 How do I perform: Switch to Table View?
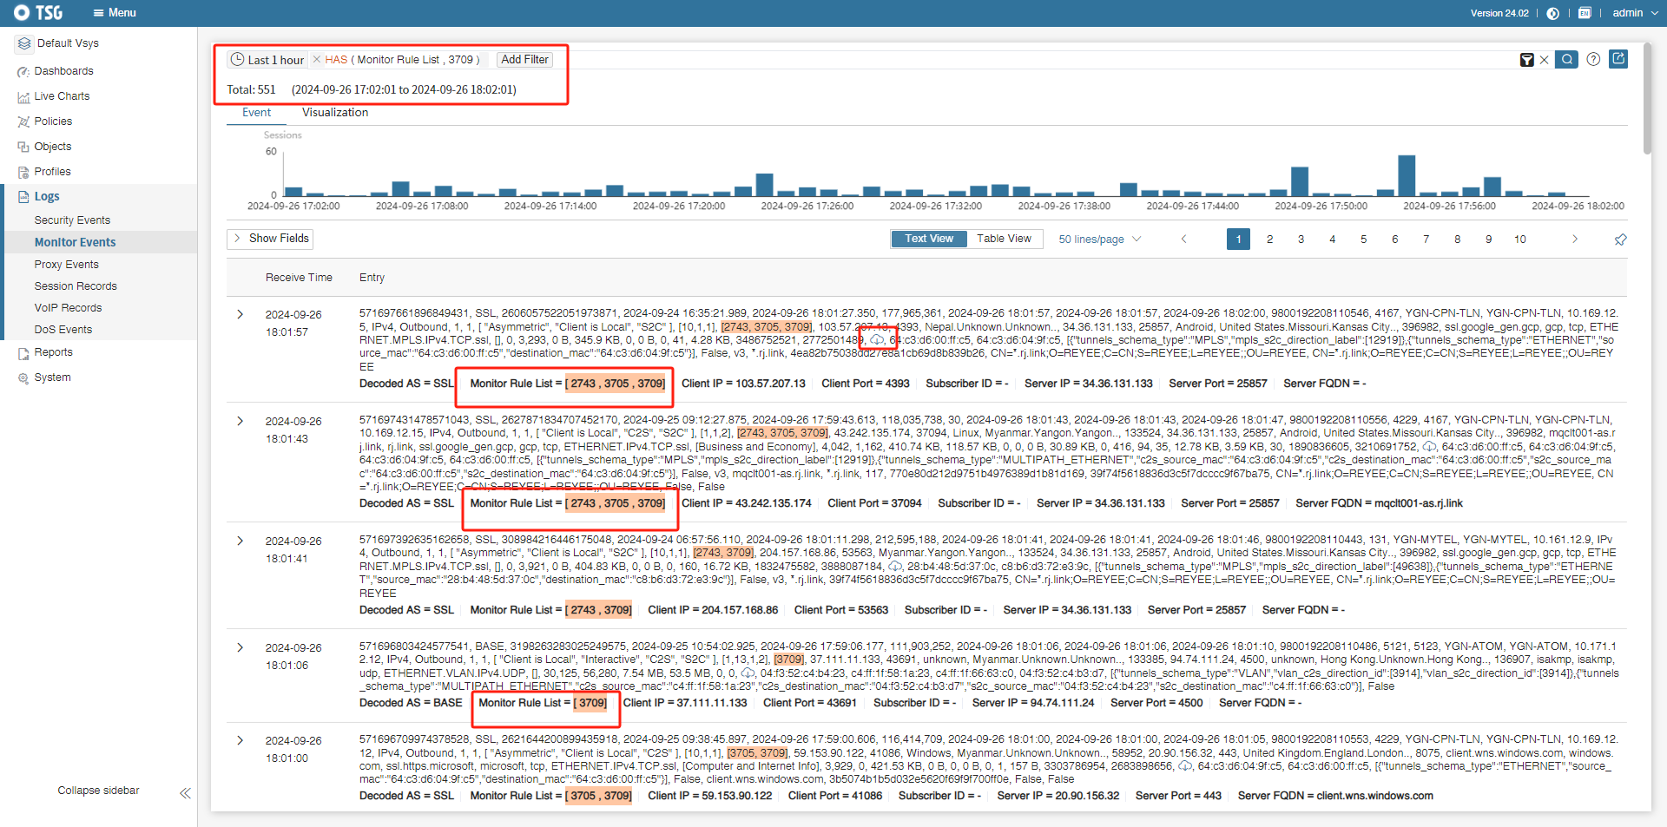click(x=1004, y=239)
